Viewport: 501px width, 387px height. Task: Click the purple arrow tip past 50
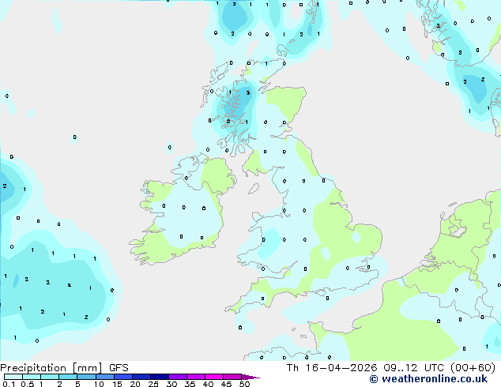(x=250, y=377)
